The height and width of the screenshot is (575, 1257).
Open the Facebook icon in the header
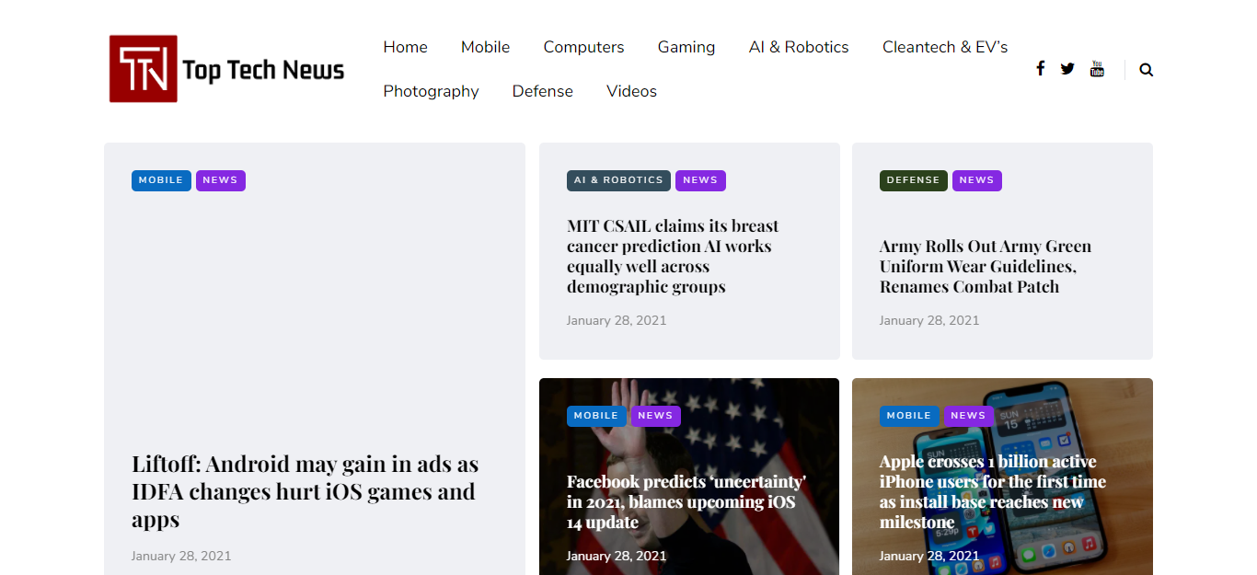tap(1041, 68)
